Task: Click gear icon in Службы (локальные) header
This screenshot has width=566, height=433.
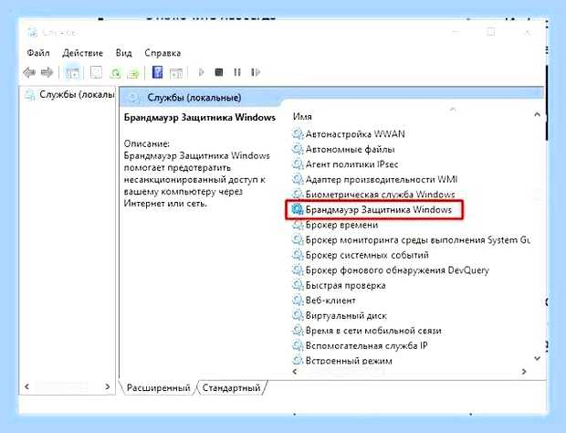Action: coord(133,97)
